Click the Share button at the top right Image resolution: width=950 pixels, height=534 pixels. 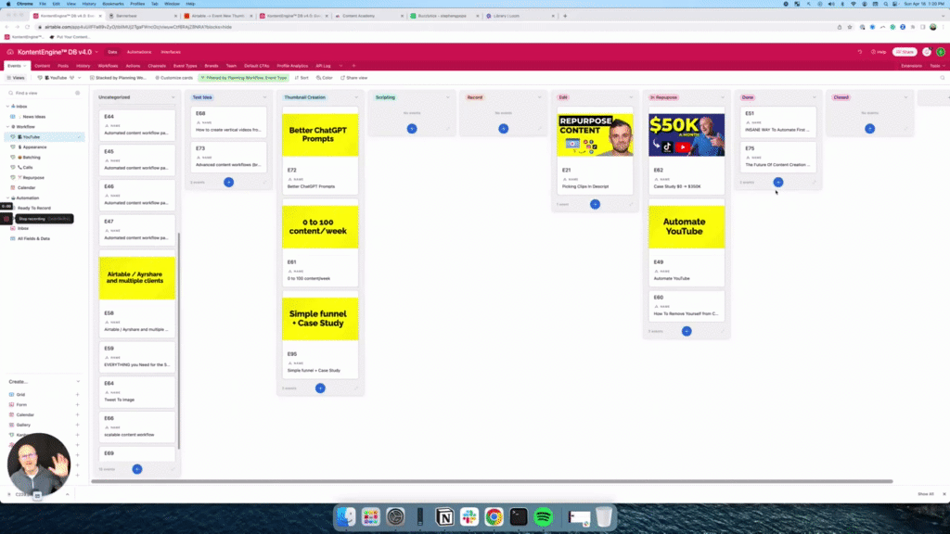905,52
